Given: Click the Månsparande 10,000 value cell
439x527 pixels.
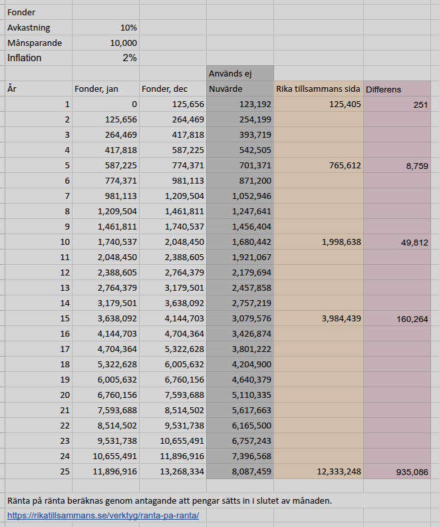Looking at the screenshot, I should [106, 43].
